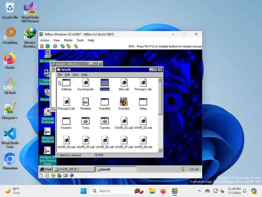The width and height of the screenshot is (262, 197).
Task: Select the Deltemp file icon
Action: click(x=66, y=85)
